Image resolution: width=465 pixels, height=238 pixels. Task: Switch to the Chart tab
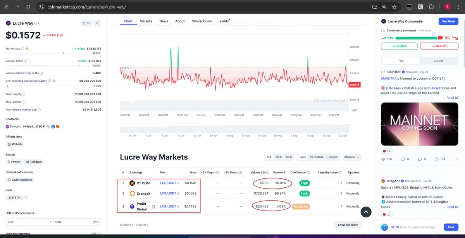(x=128, y=21)
